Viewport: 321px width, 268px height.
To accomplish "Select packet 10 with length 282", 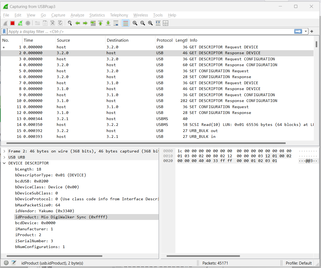I will 157,101.
